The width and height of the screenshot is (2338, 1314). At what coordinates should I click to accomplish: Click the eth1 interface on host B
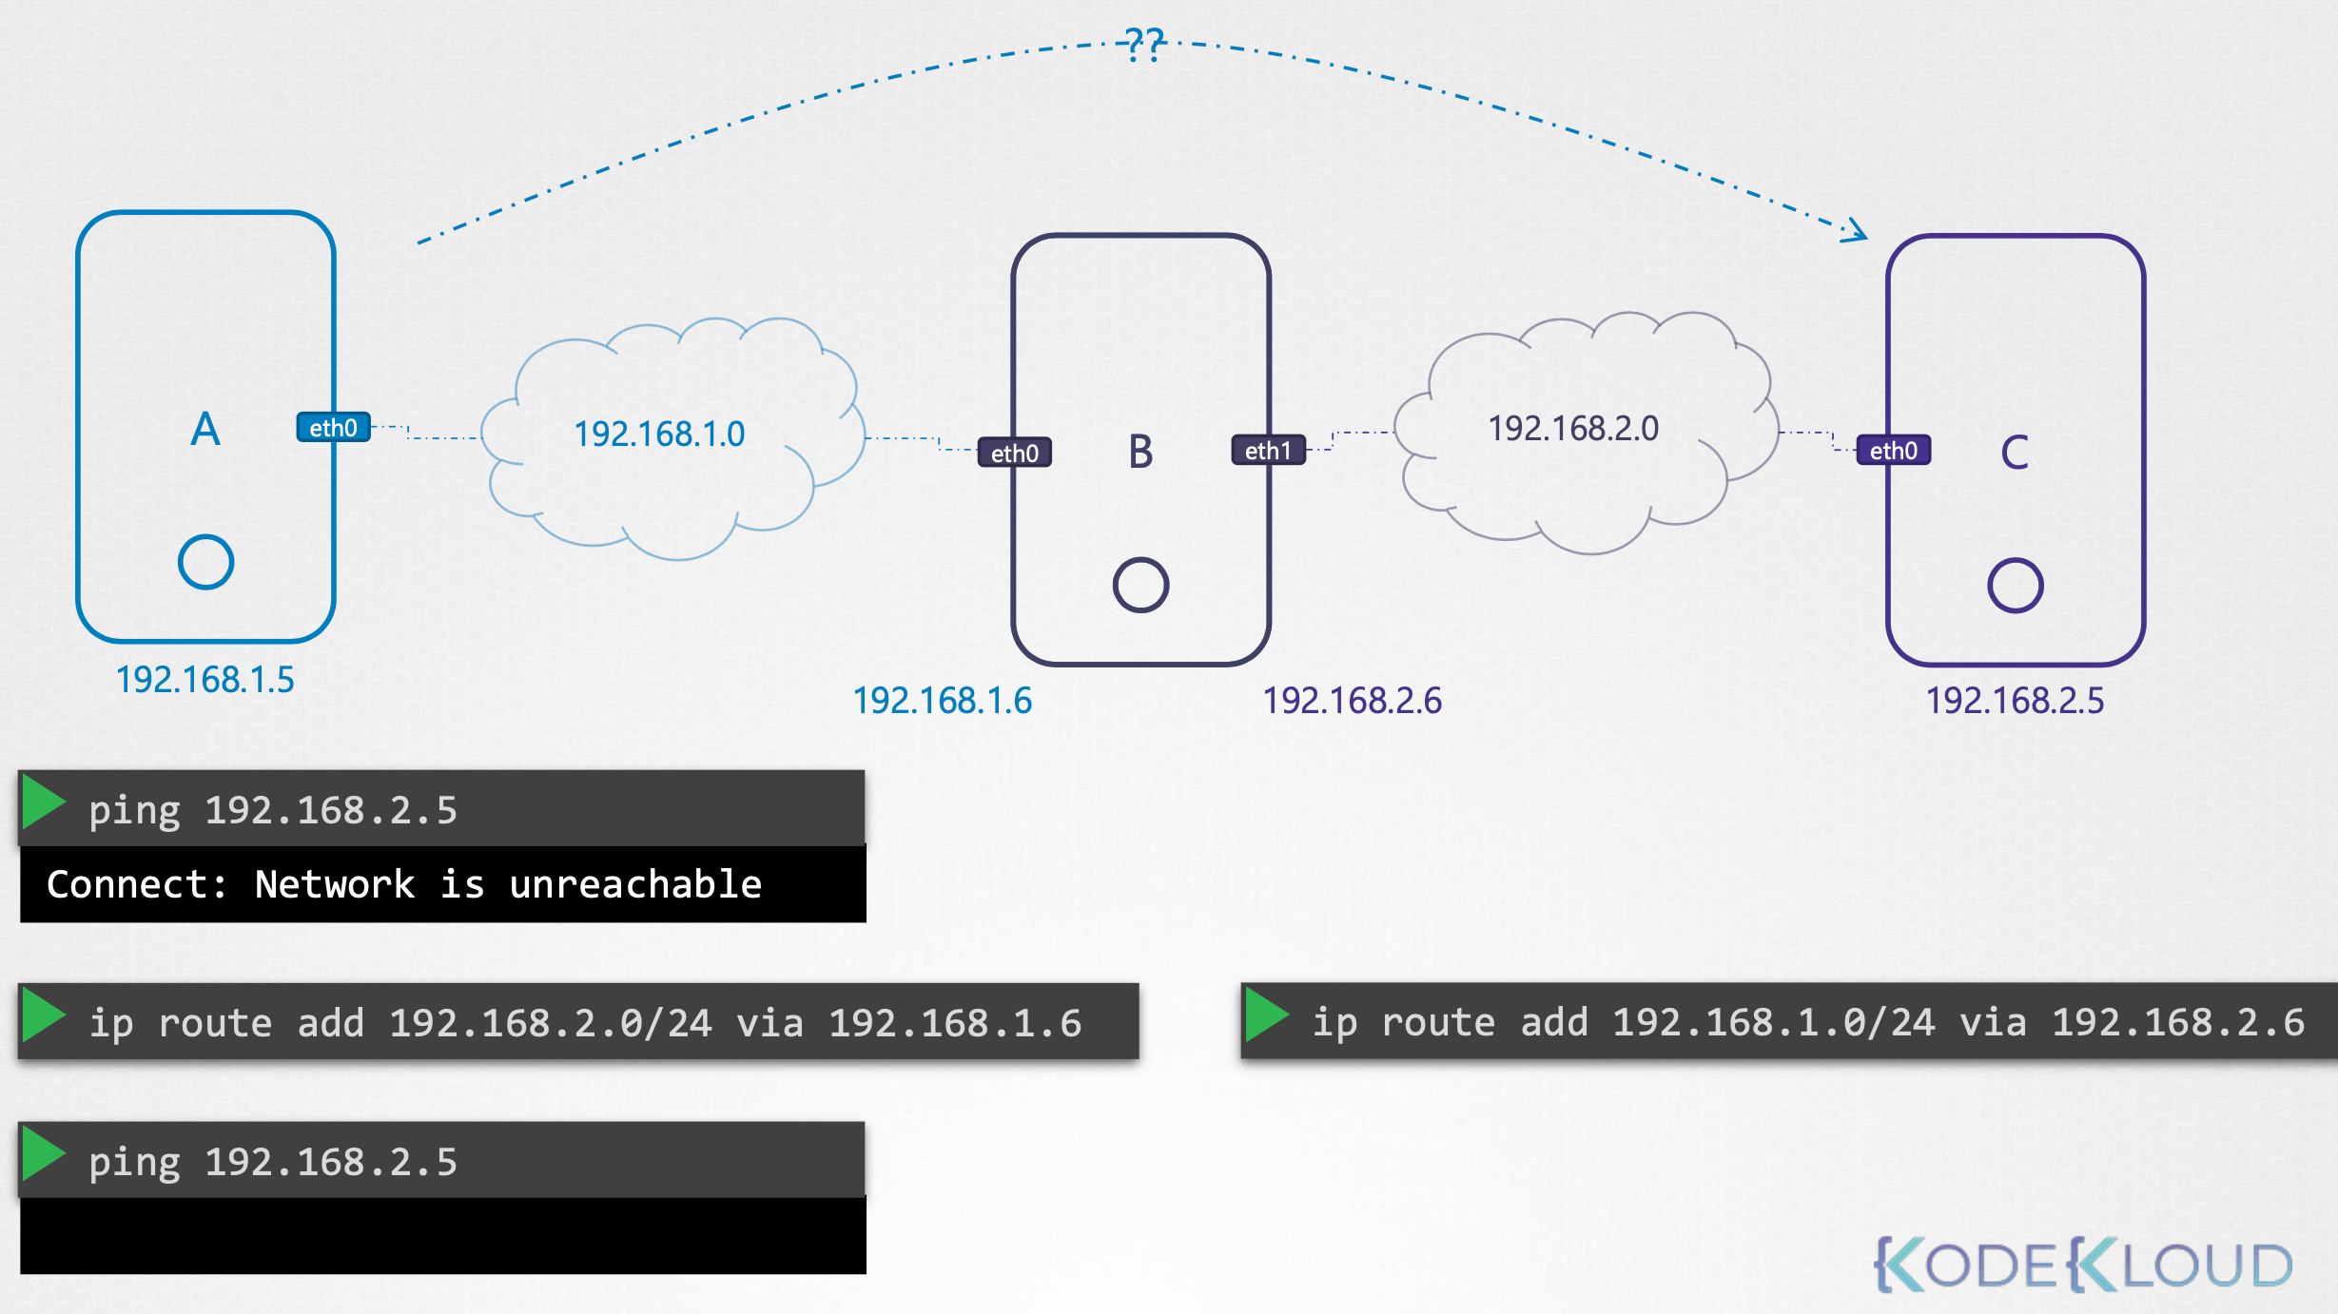[1268, 451]
